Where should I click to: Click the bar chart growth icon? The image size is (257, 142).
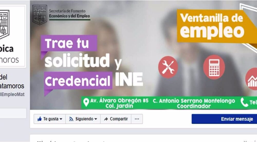tap(252, 79)
